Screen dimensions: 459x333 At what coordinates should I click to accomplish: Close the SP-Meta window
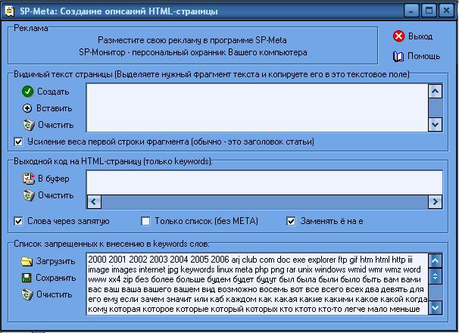coord(446,11)
